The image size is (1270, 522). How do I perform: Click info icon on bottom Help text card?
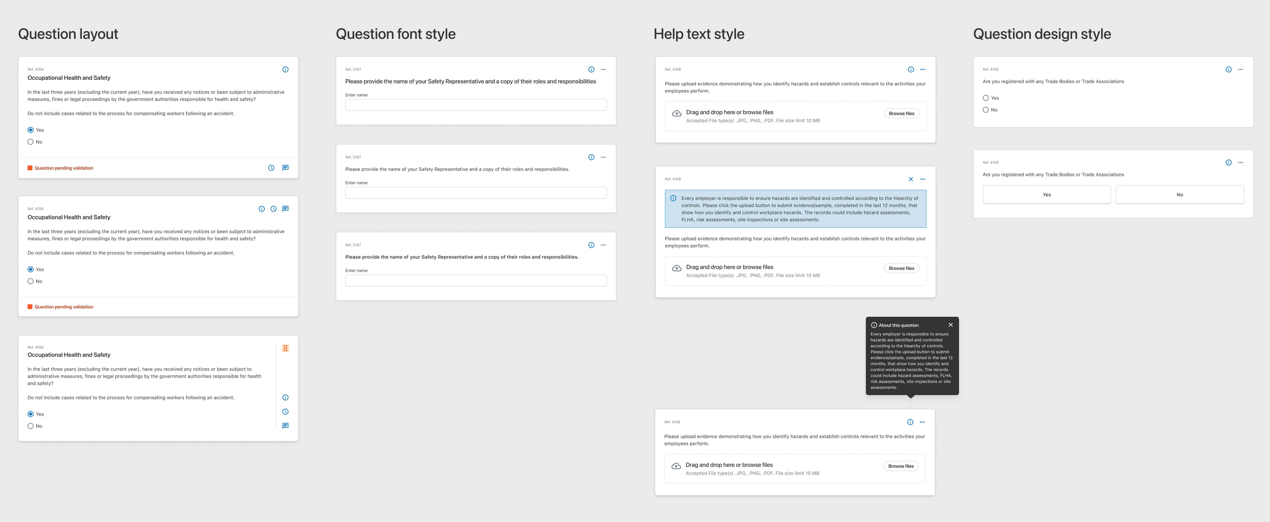click(x=910, y=422)
